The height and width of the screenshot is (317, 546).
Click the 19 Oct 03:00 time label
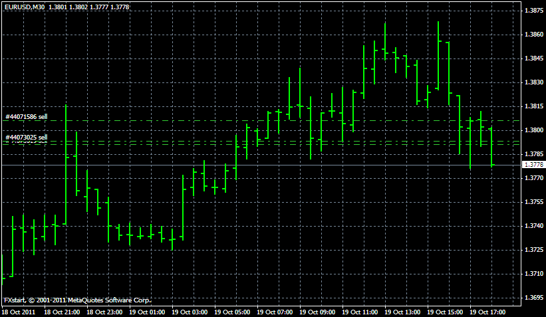point(190,312)
